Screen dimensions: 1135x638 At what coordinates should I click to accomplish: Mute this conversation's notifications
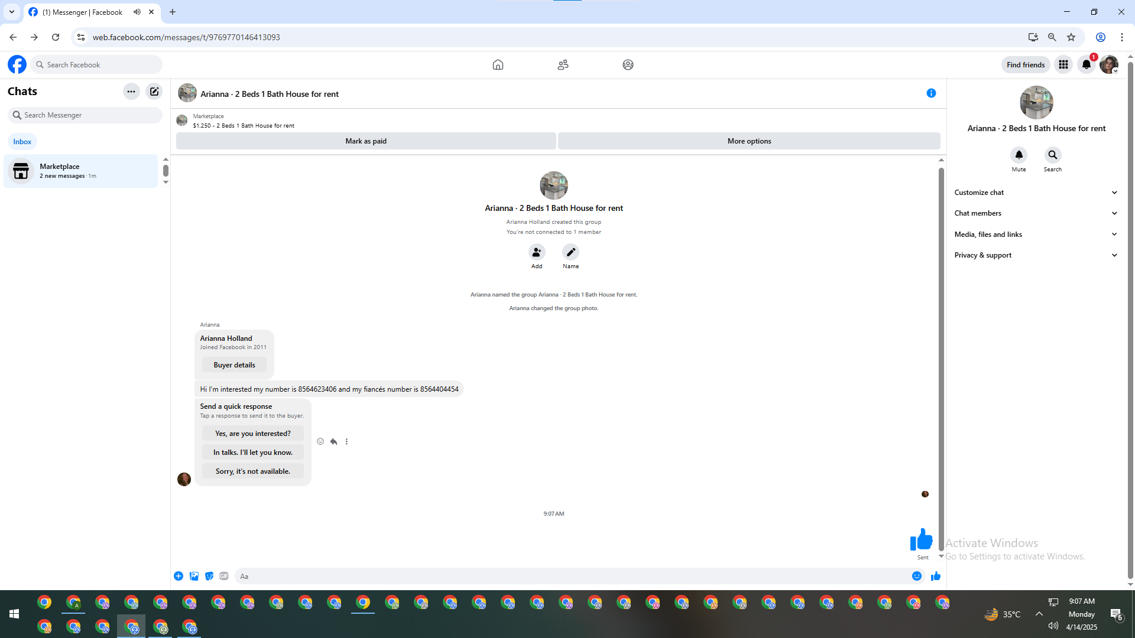tap(1019, 155)
